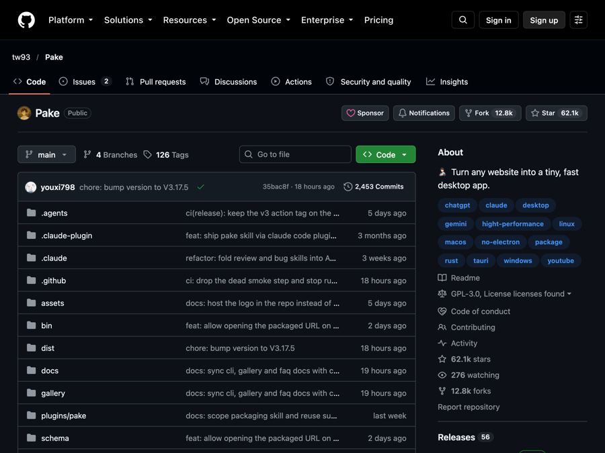Screen dimensions: 605x453
Task: Click the .claude-plugin folder icon
Action: 31,235
